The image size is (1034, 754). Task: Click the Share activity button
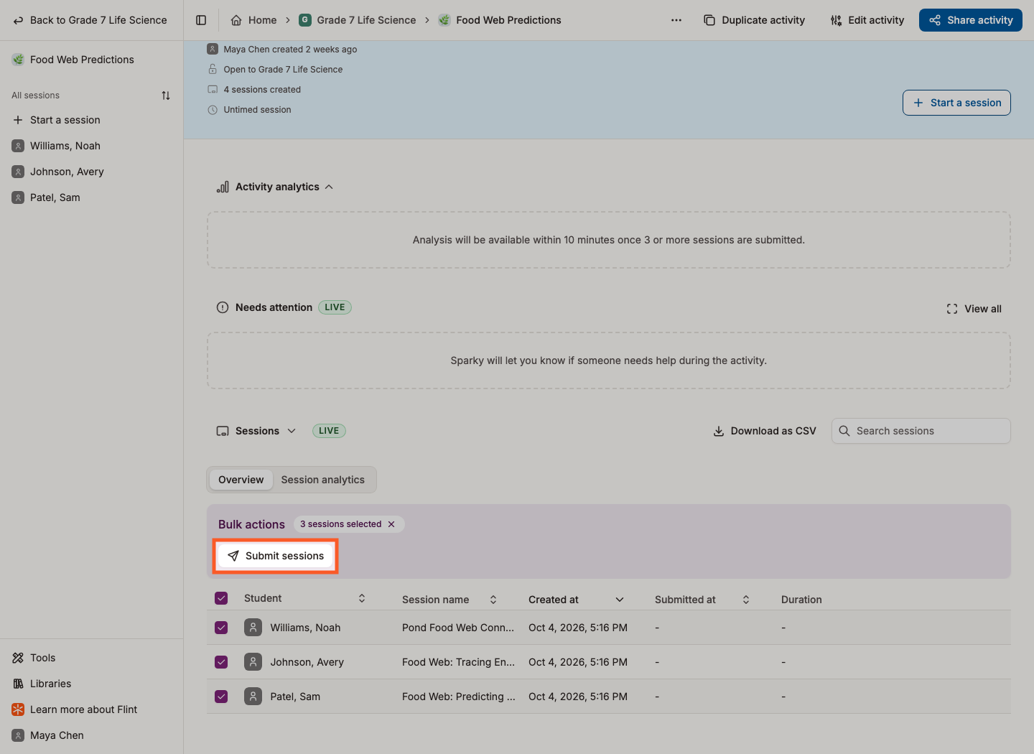click(x=971, y=20)
